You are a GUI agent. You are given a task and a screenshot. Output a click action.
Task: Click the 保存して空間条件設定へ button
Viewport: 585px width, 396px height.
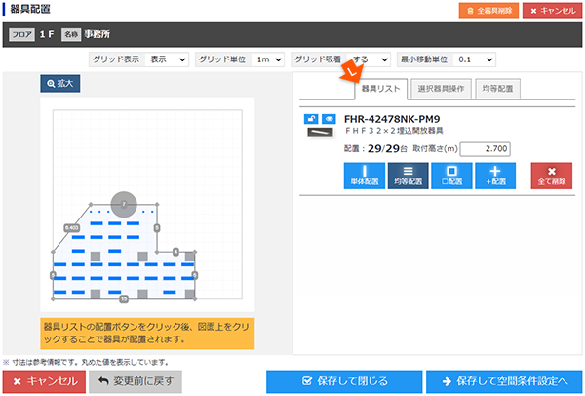click(x=504, y=381)
